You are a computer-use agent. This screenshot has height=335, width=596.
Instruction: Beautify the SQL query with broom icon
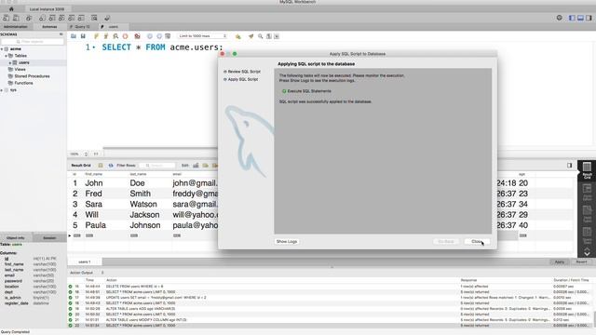(x=251, y=36)
